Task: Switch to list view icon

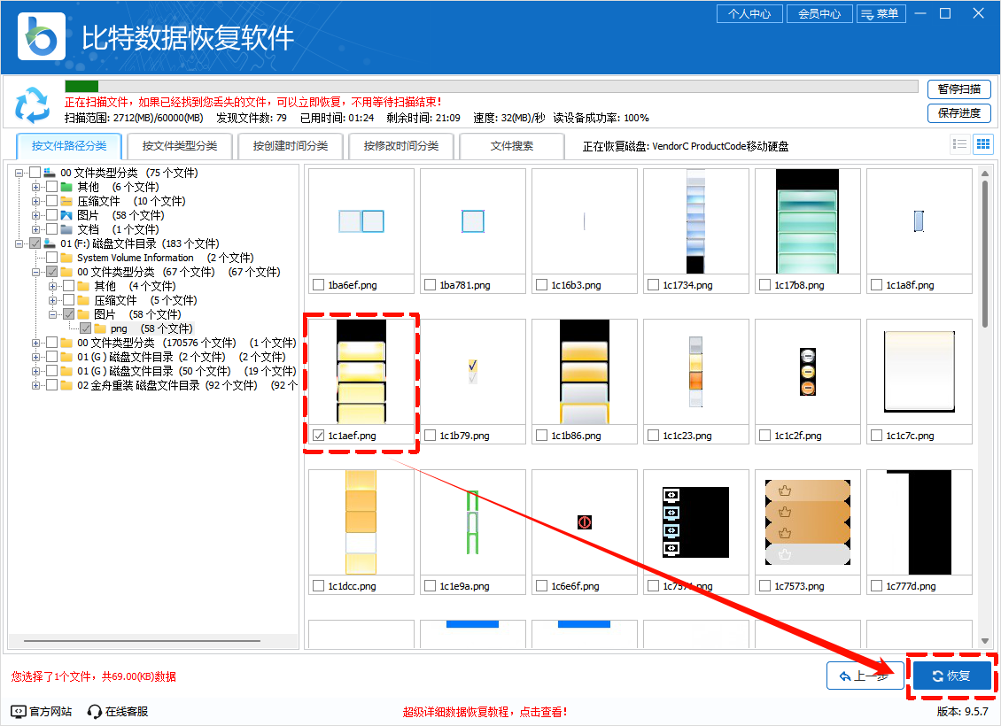Action: pos(959,144)
